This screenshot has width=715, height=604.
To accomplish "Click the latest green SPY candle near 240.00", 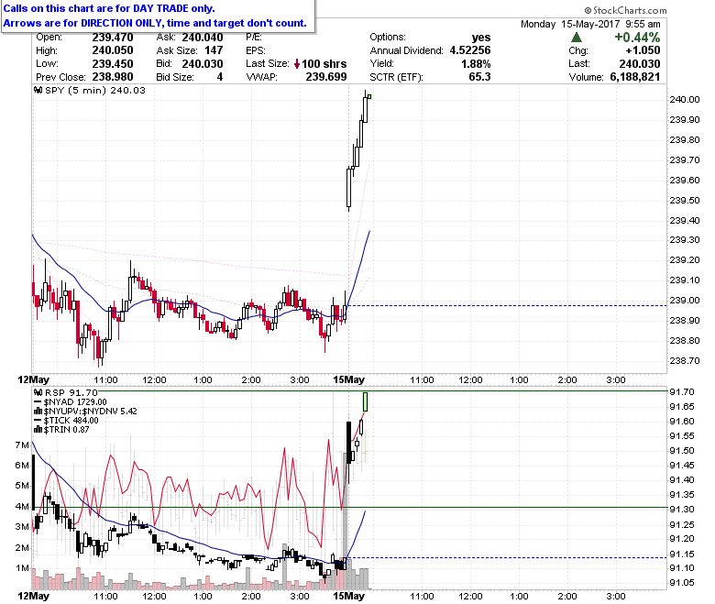I will (x=369, y=96).
